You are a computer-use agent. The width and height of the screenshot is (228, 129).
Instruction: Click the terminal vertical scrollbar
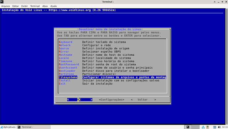tap(227, 66)
